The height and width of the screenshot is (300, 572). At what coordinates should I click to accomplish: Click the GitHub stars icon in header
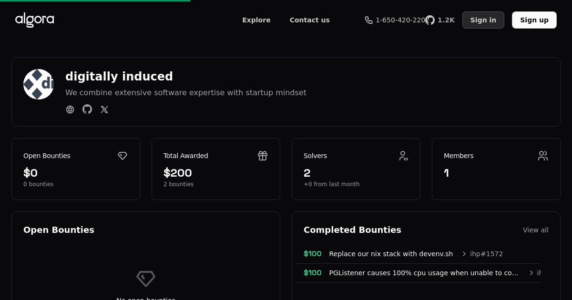tap(430, 20)
